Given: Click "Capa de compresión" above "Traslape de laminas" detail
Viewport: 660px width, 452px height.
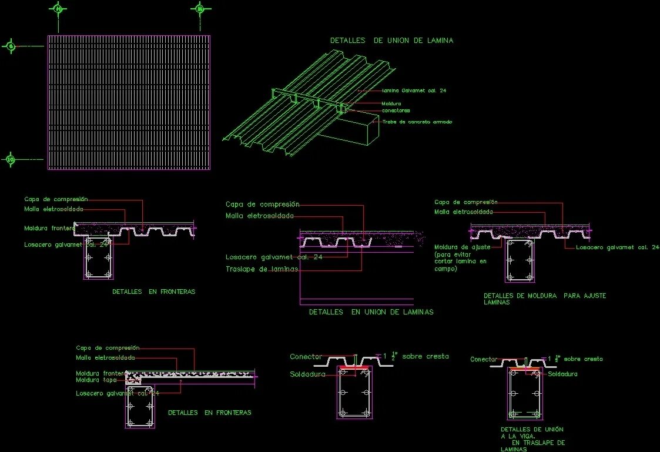Looking at the screenshot, I should pos(262,204).
